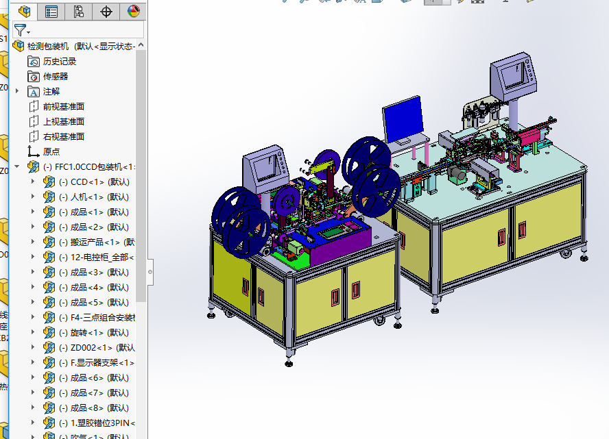Image resolution: width=609 pixels, height=439 pixels.
Task: Open the DisplayManager color ball tab
Action: point(133,11)
